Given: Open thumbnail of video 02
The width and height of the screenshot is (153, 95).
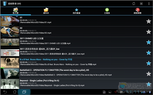Looking at the screenshot, I should click(x=10, y=32).
